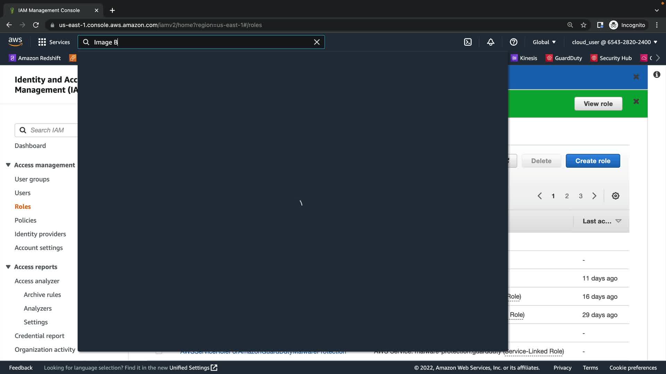The height and width of the screenshot is (374, 666).
Task: Click the Create role button
Action: pyautogui.click(x=592, y=161)
